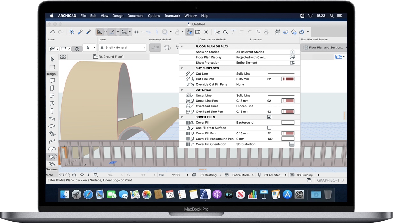Select the Arrow tool in the toolbox

52,59
